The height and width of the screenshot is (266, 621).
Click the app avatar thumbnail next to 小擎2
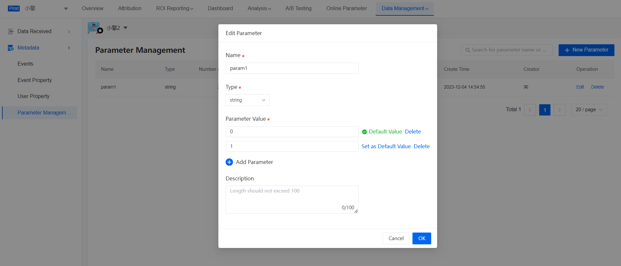point(94,28)
